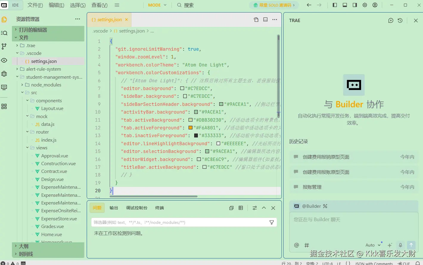Click the # reference icon in chat
Screen dimensions: 423x265
pos(307,245)
